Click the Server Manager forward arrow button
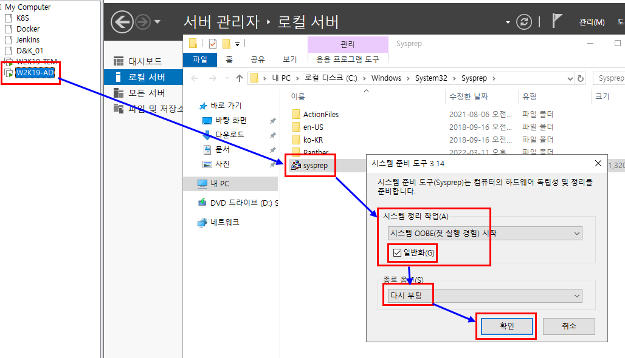 point(143,22)
